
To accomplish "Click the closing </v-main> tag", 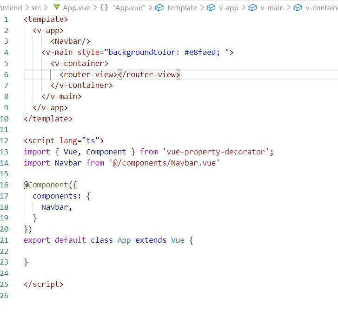I will pyautogui.click(x=61, y=97).
